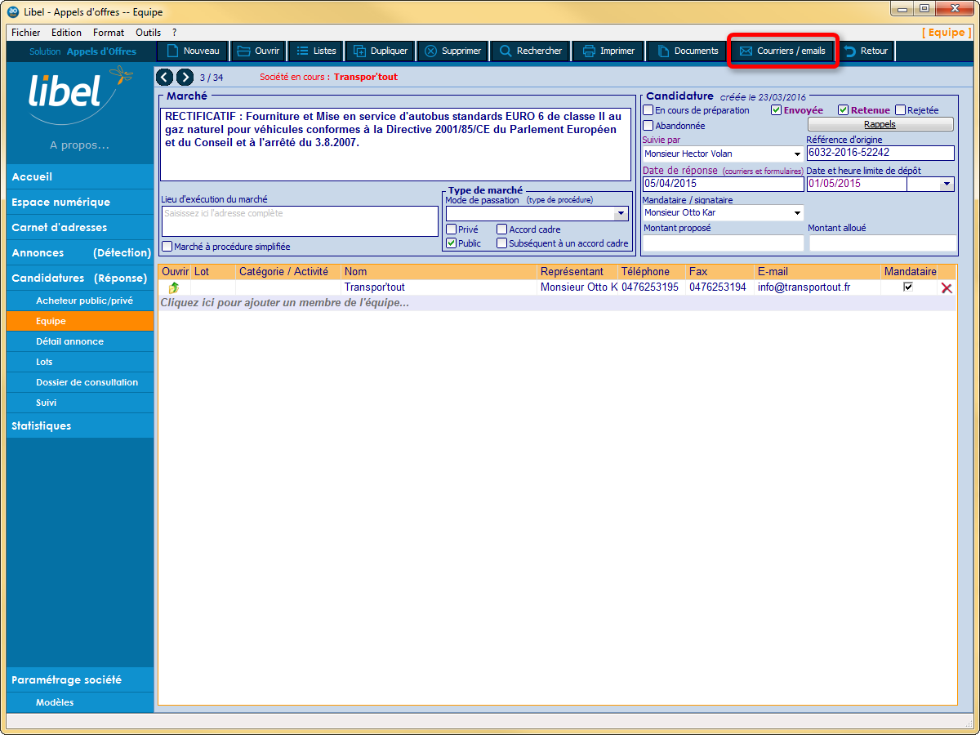Viewport: 980px width, 735px height.
Task: Click to add a team member row
Action: pos(556,303)
